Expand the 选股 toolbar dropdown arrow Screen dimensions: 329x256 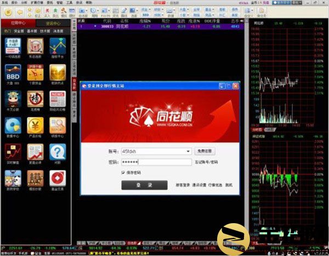[137, 10]
